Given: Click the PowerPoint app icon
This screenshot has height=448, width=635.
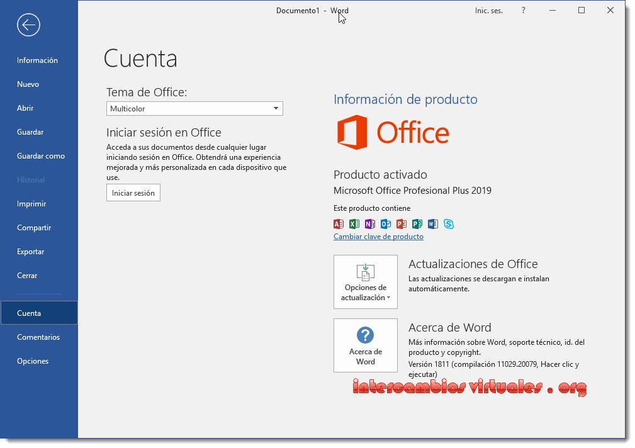Looking at the screenshot, I should point(402,224).
